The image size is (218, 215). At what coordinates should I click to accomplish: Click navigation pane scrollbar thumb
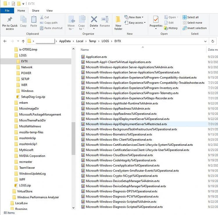coord(74,138)
